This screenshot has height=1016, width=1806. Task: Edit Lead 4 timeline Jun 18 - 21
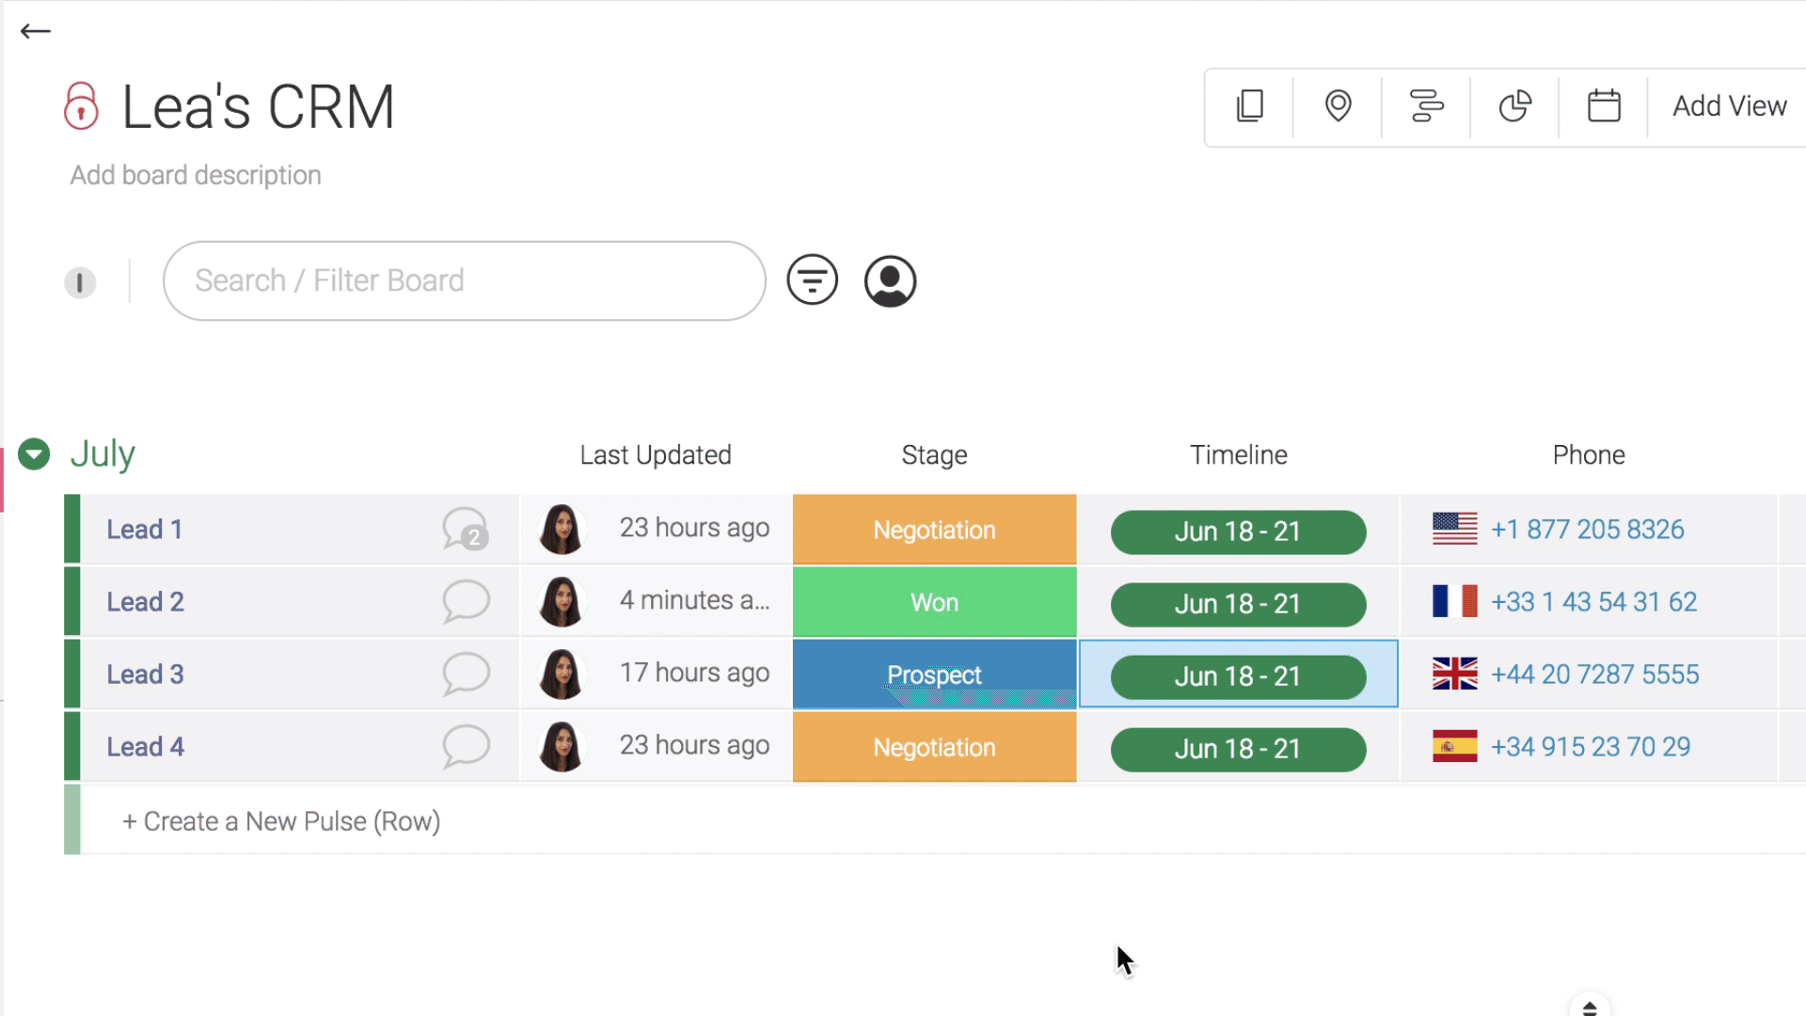coord(1238,749)
